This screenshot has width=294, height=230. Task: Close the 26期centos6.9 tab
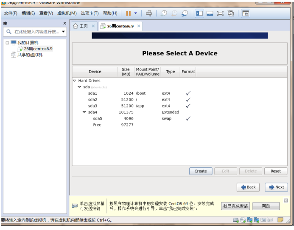(139, 26)
